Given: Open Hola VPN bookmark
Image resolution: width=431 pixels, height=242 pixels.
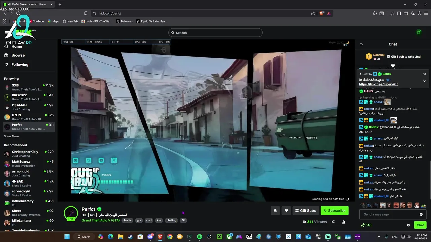Looking at the screenshot, I should click(x=96, y=21).
